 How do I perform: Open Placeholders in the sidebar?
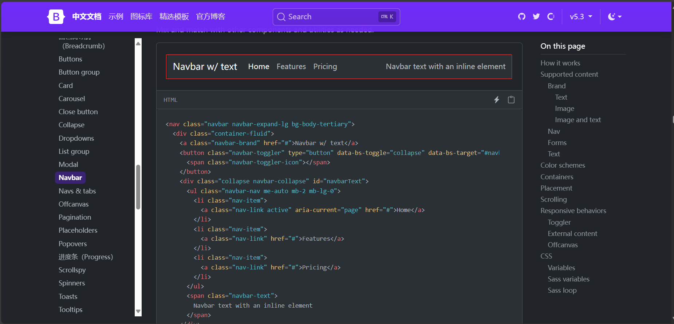[78, 230]
